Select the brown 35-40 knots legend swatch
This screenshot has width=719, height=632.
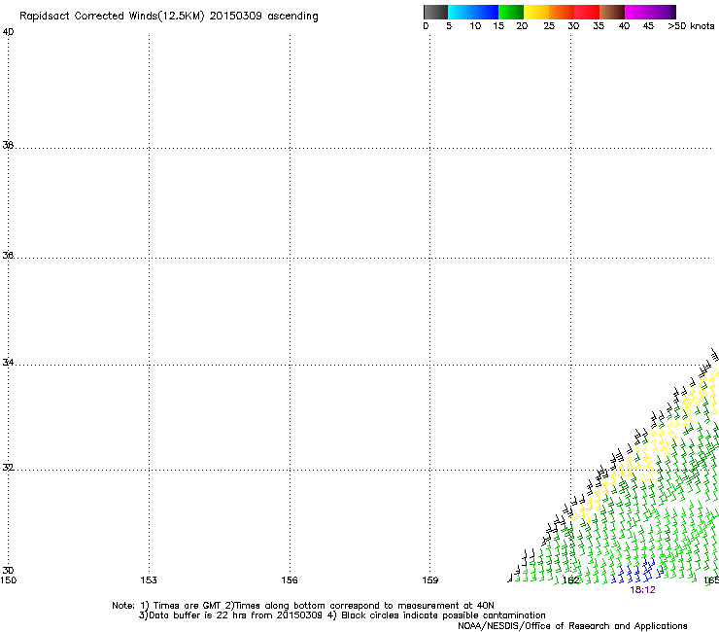pyautogui.click(x=612, y=12)
